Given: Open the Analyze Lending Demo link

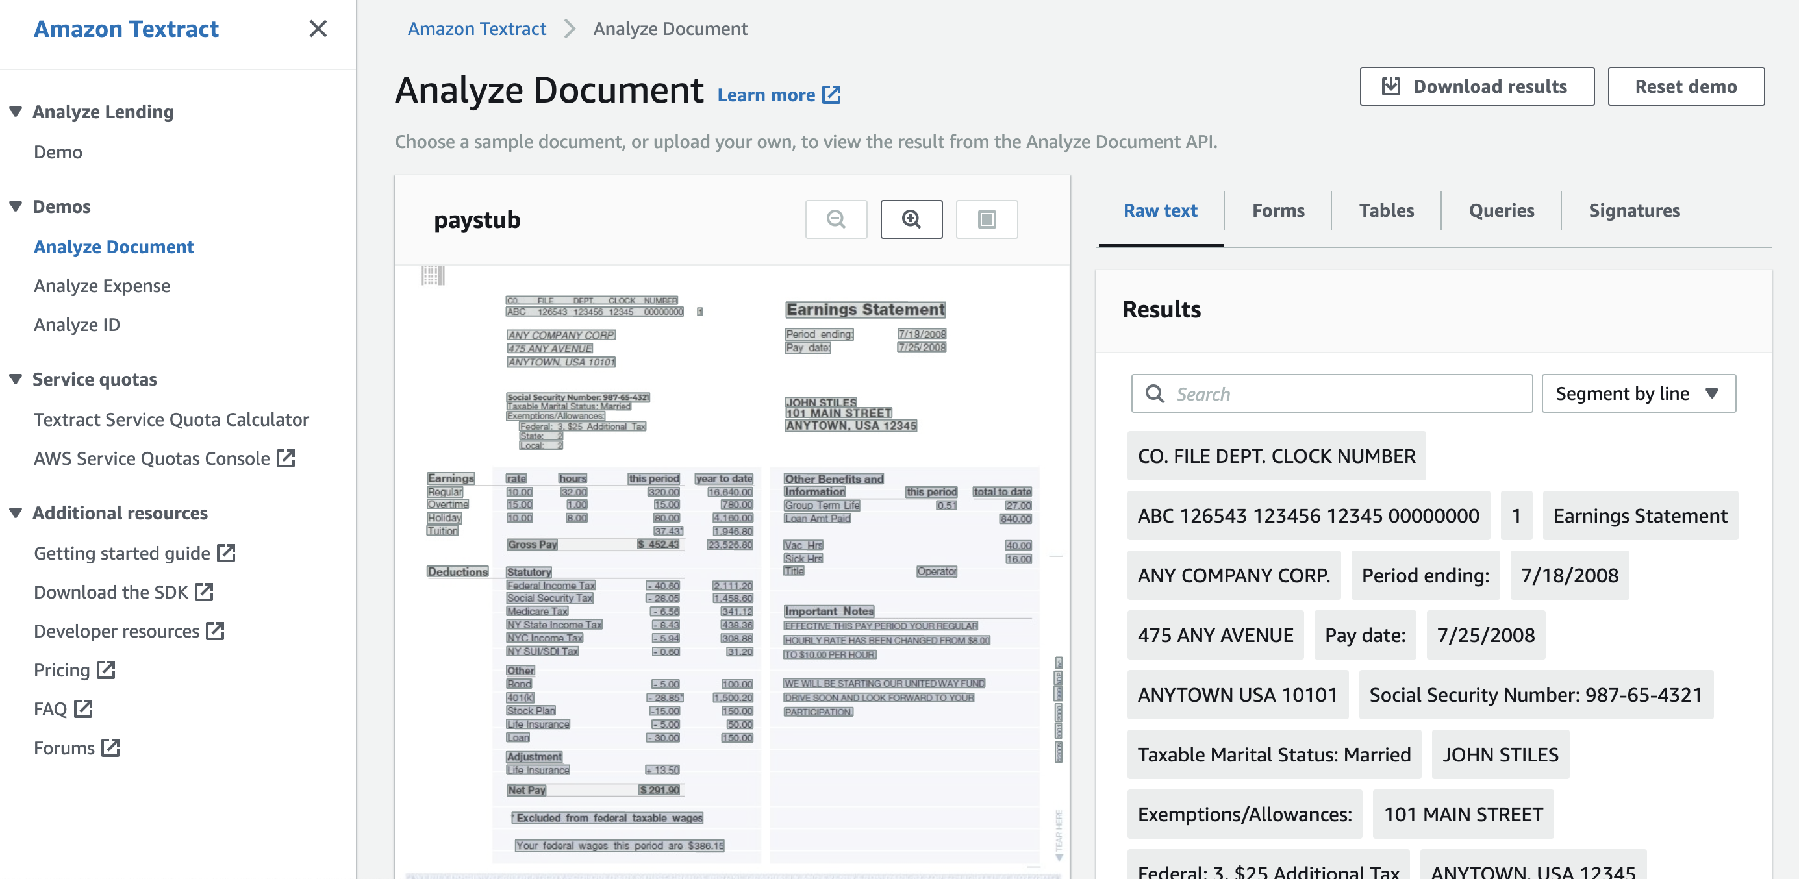Looking at the screenshot, I should [x=58, y=152].
